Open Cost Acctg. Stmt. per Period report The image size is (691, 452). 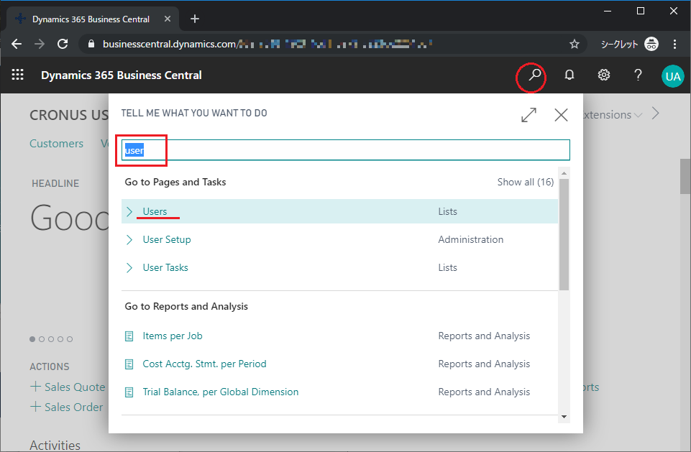[204, 364]
